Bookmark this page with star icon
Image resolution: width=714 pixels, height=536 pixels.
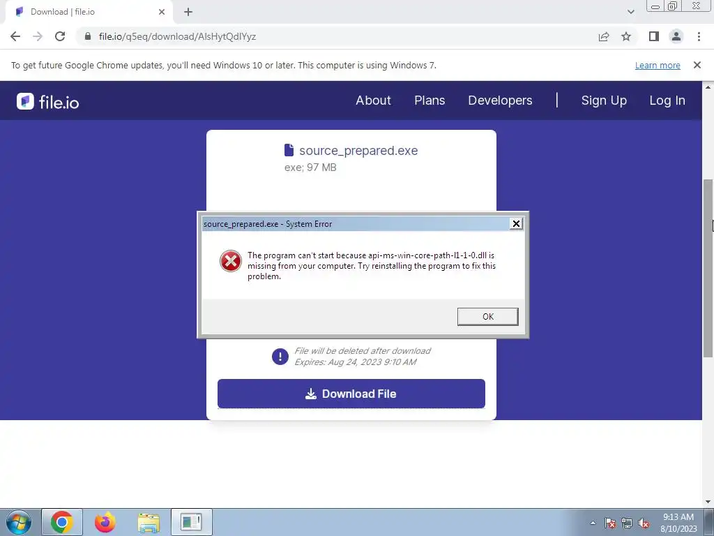pos(626,36)
